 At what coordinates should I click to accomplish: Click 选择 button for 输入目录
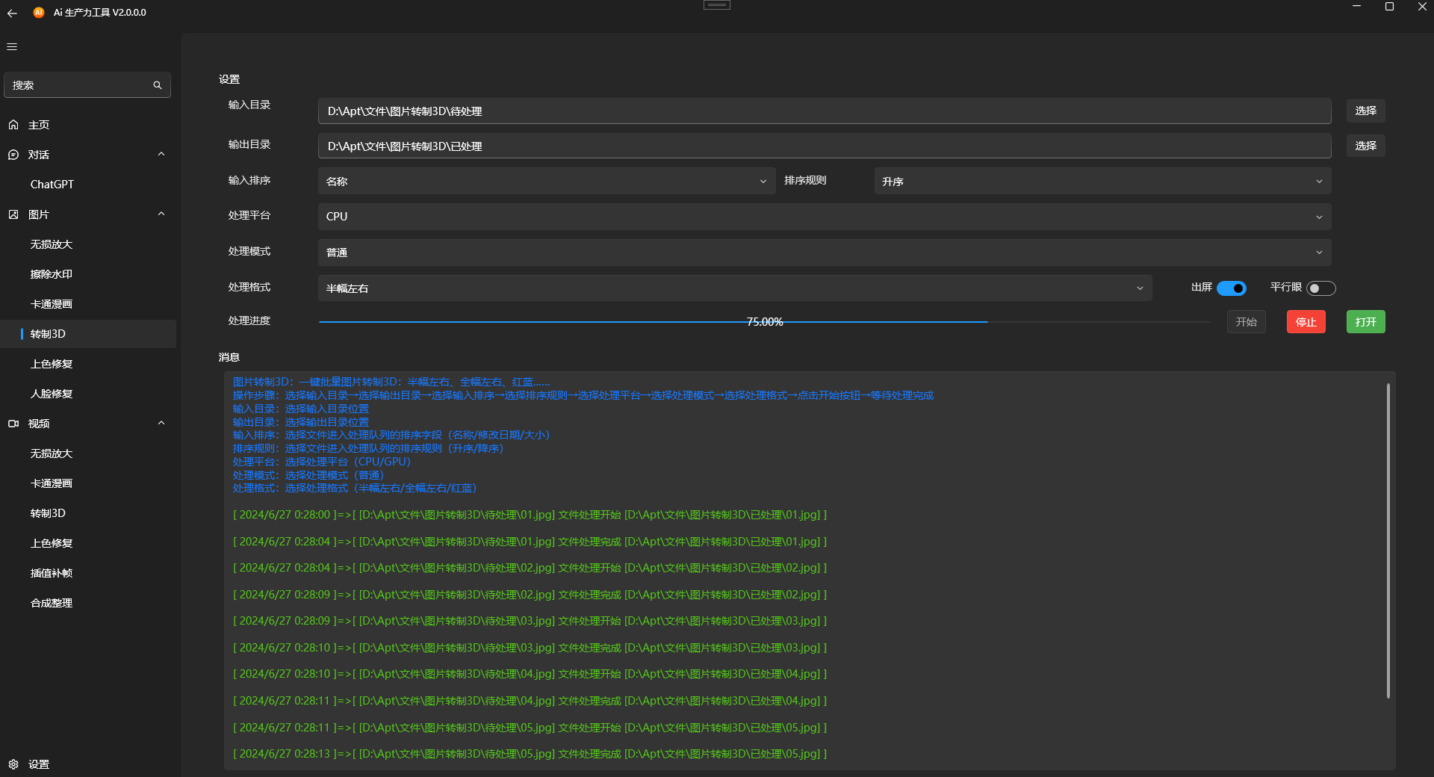pos(1365,111)
